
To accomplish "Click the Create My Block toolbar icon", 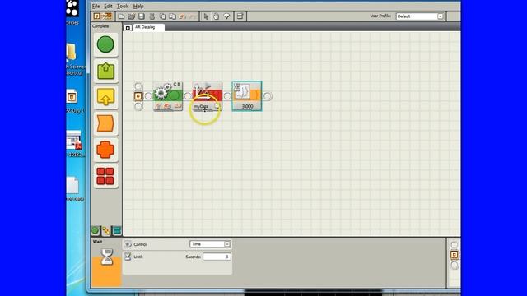I will click(x=240, y=16).
